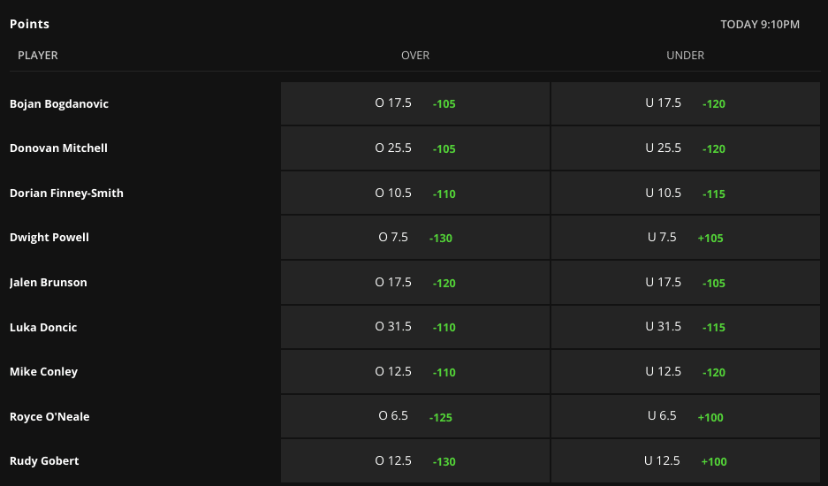The width and height of the screenshot is (828, 486).
Task: Add Dwight Powell over 7.5 points
Action: (x=415, y=238)
